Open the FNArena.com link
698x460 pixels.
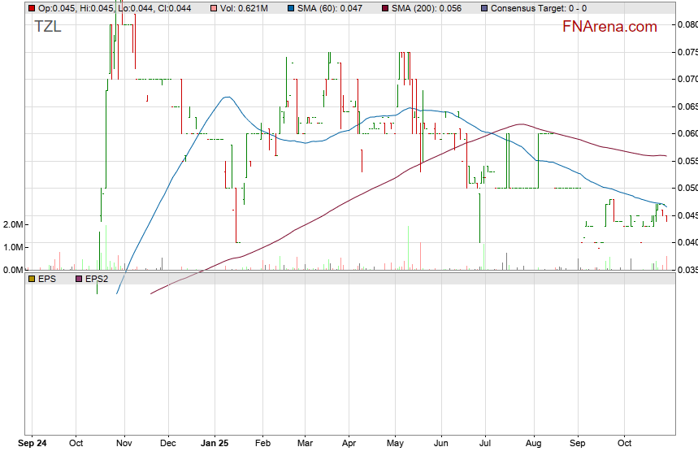click(x=609, y=27)
